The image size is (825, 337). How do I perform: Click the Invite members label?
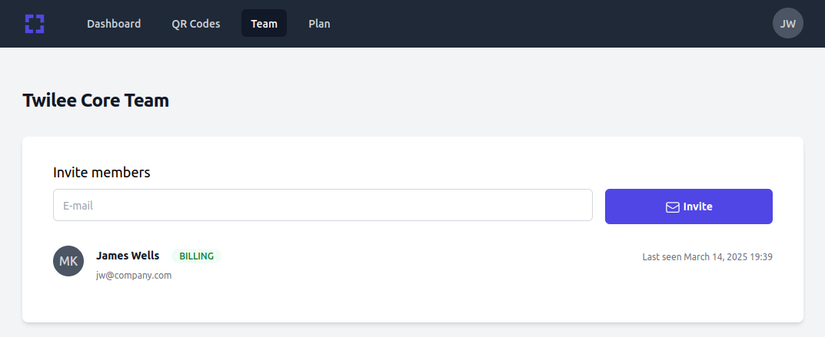pyautogui.click(x=101, y=172)
